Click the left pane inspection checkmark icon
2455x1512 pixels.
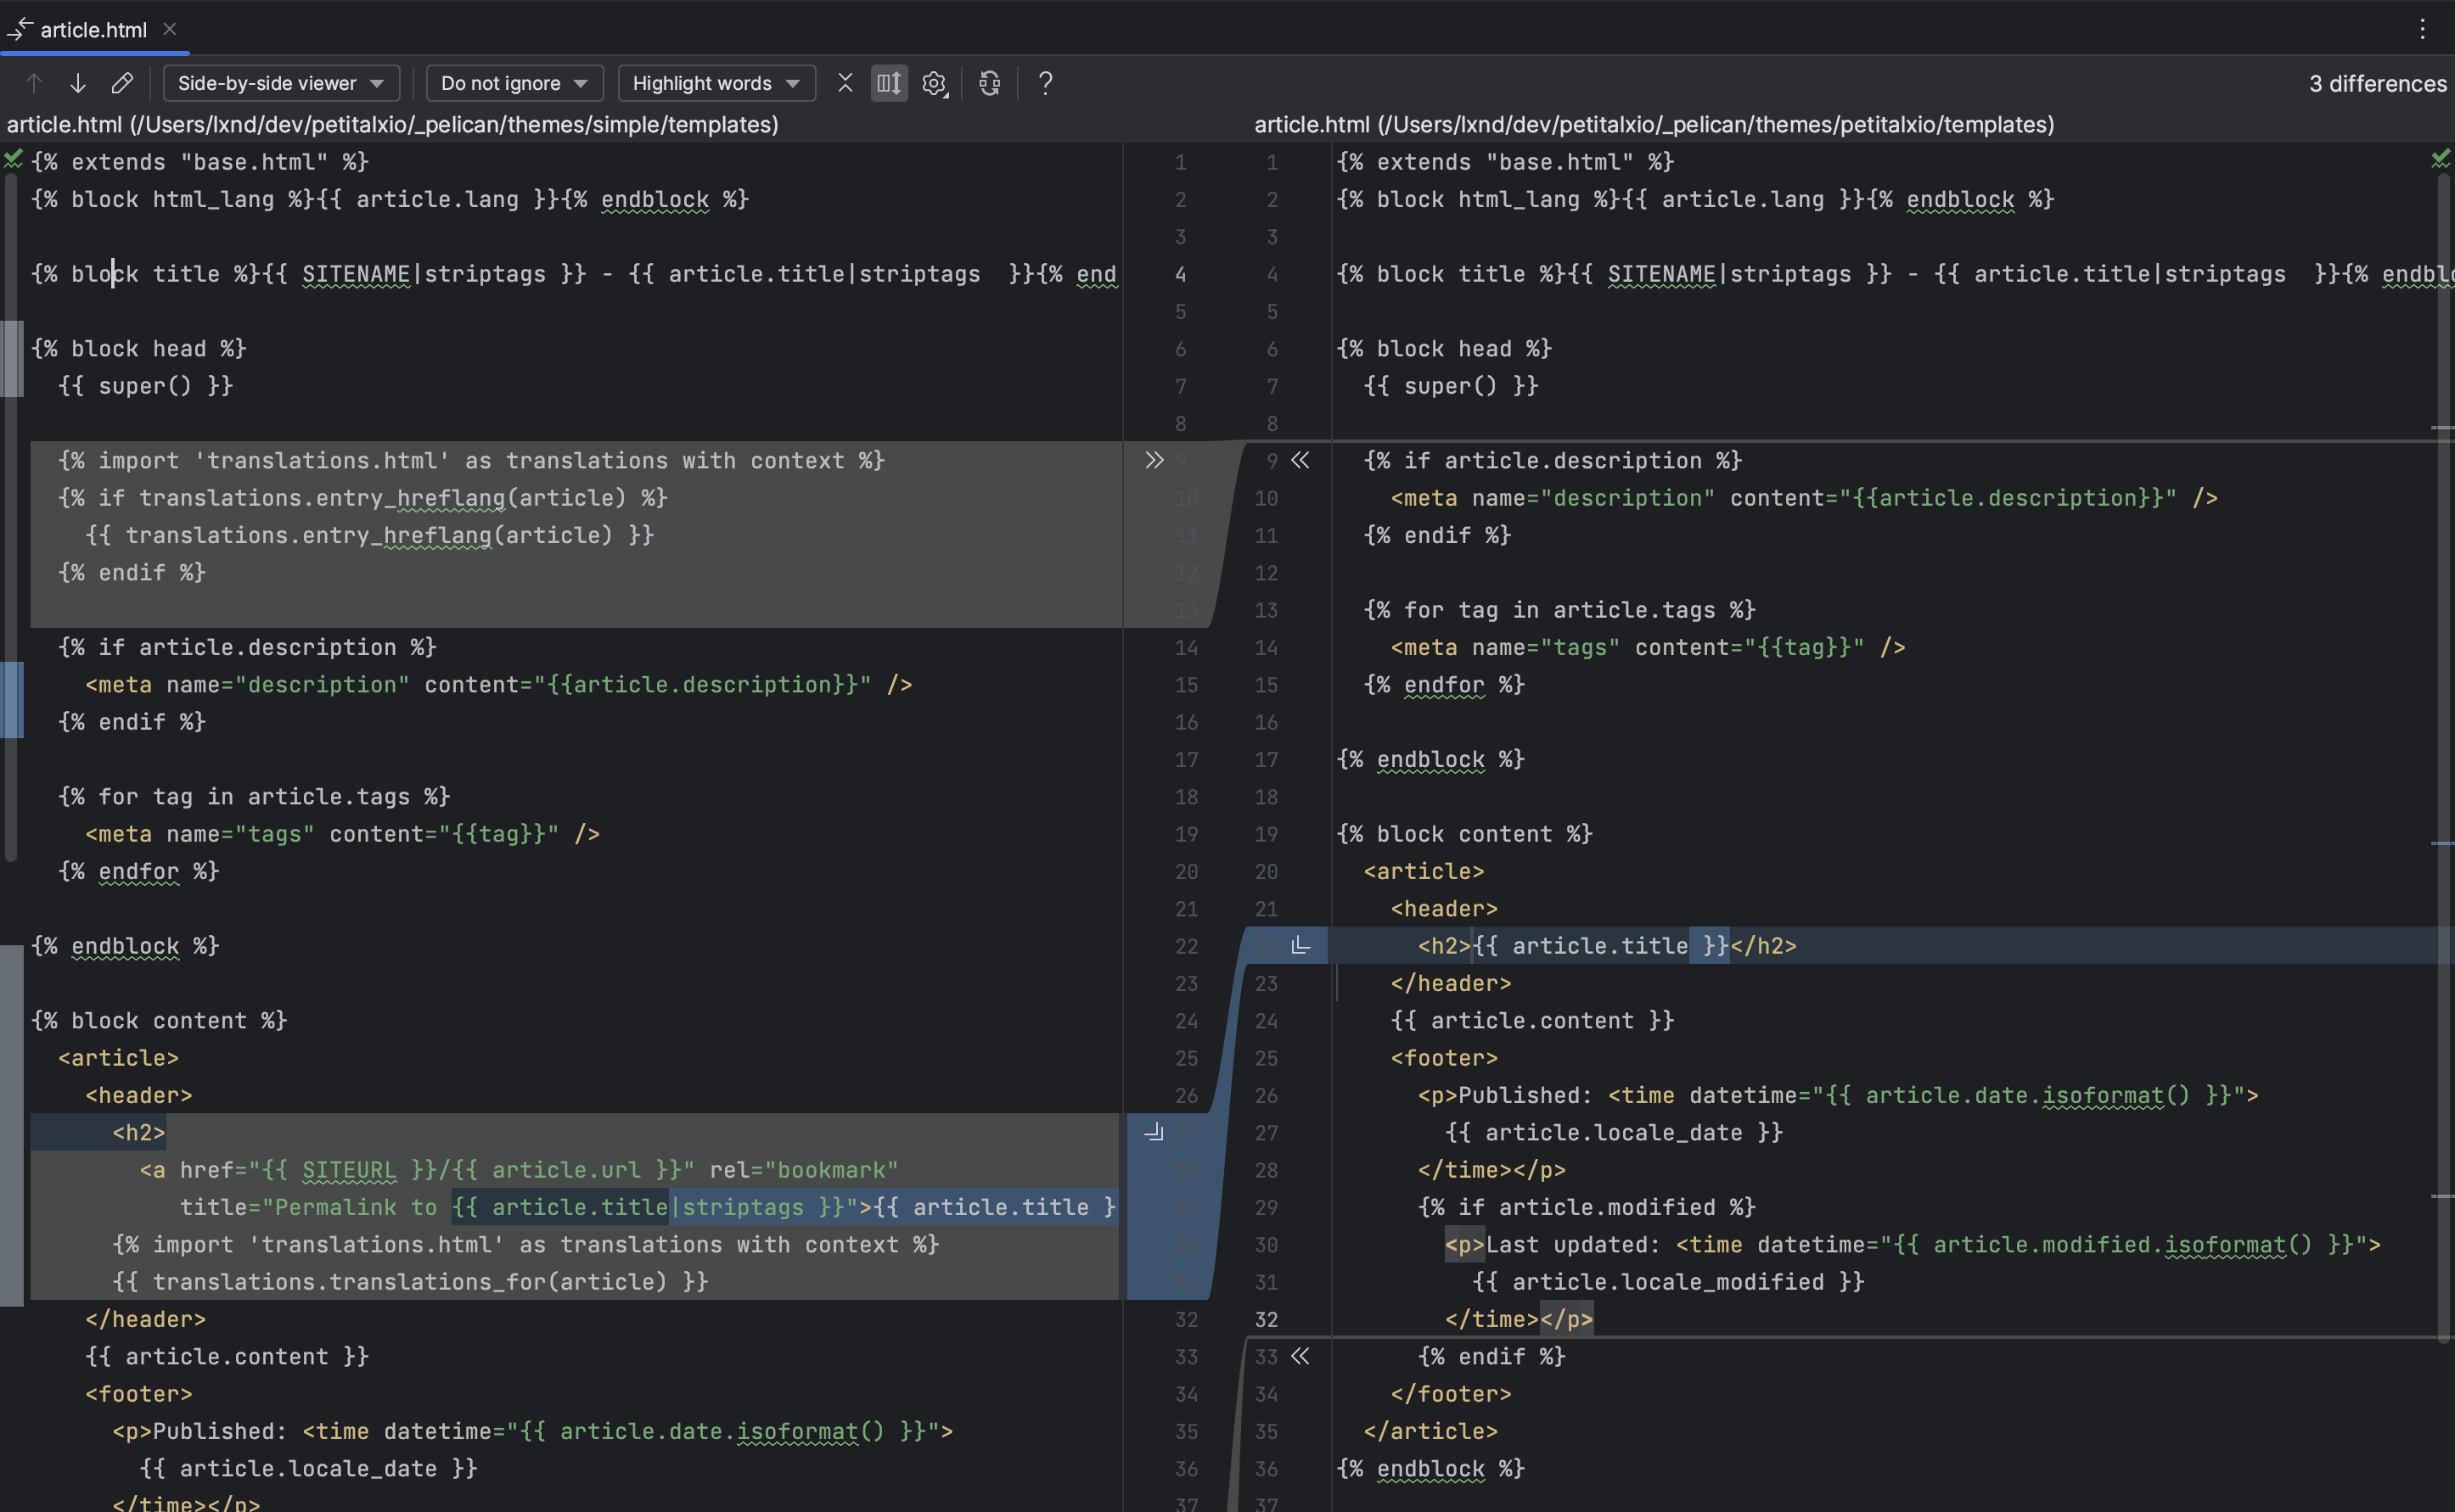point(13,158)
